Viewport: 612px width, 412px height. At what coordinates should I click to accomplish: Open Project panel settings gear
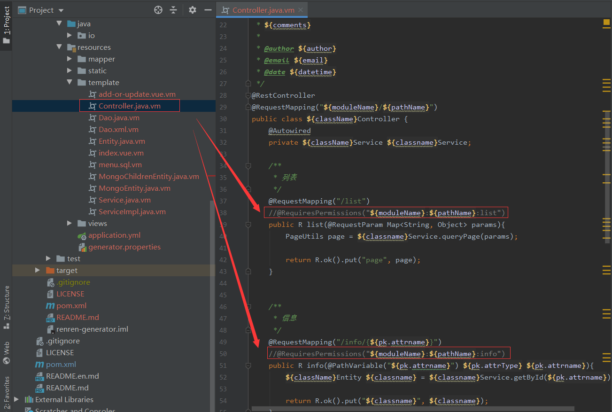coord(192,10)
